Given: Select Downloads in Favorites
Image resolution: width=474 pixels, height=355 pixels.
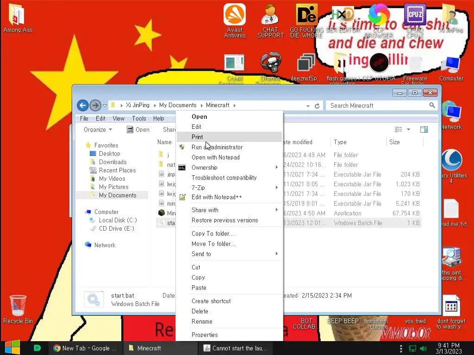Looking at the screenshot, I should [x=113, y=162].
